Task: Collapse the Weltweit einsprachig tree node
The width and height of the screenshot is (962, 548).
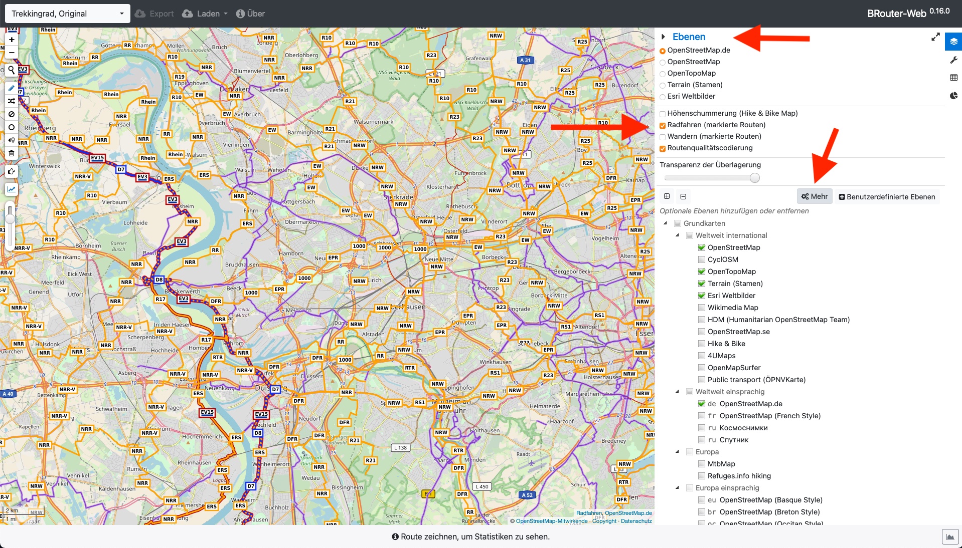Action: coord(678,392)
